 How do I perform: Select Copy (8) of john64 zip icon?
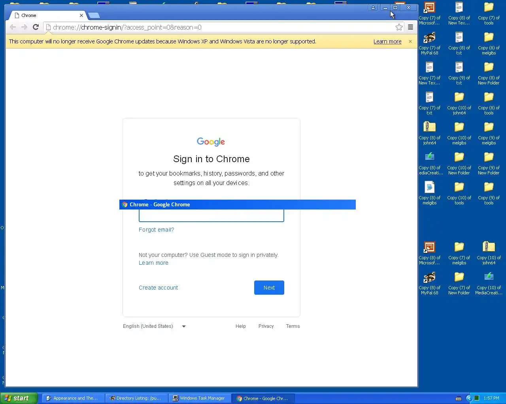tap(429, 134)
